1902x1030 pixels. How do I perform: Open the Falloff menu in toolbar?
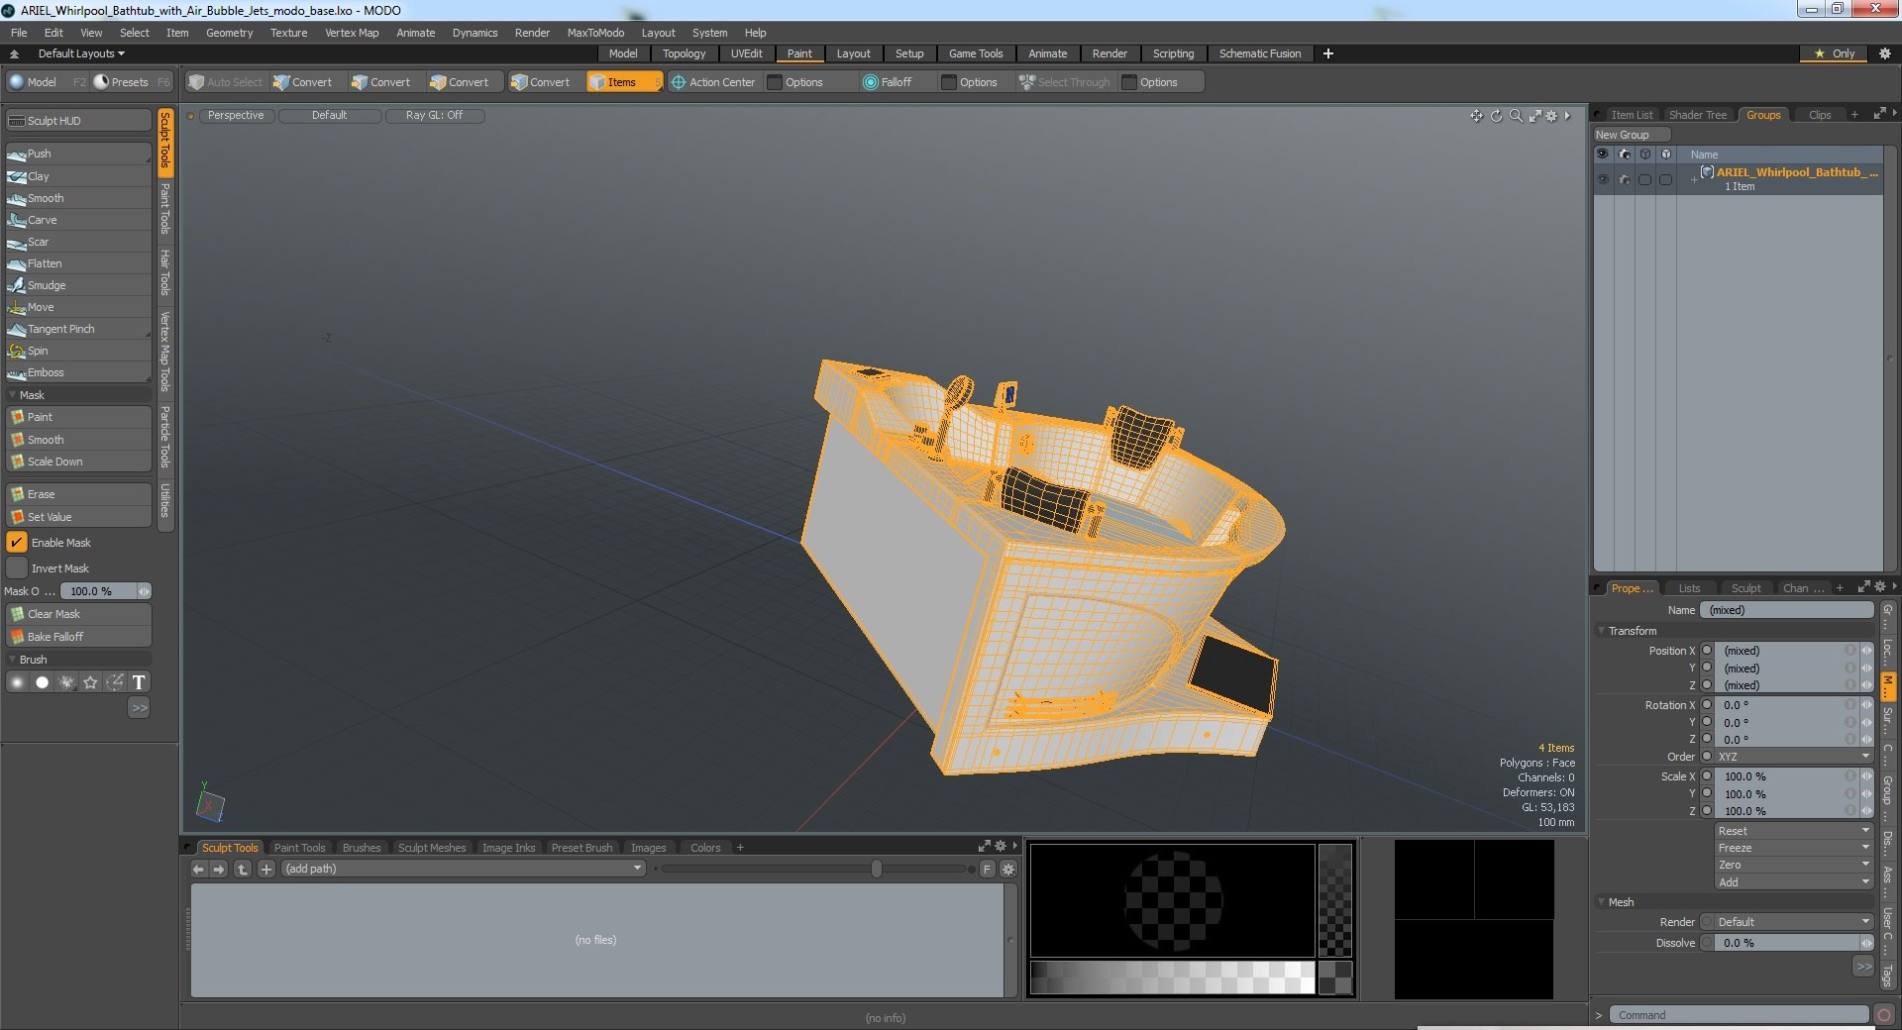point(888,82)
